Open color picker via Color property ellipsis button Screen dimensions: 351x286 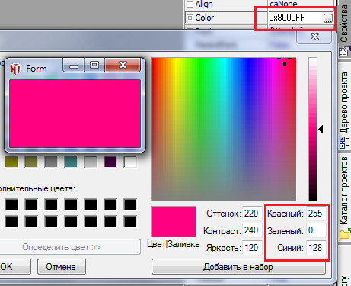(x=327, y=18)
